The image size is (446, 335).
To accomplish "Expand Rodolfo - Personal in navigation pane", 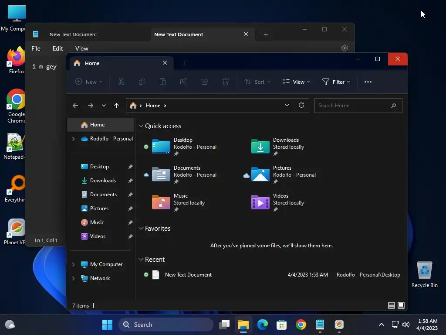I will [73, 139].
